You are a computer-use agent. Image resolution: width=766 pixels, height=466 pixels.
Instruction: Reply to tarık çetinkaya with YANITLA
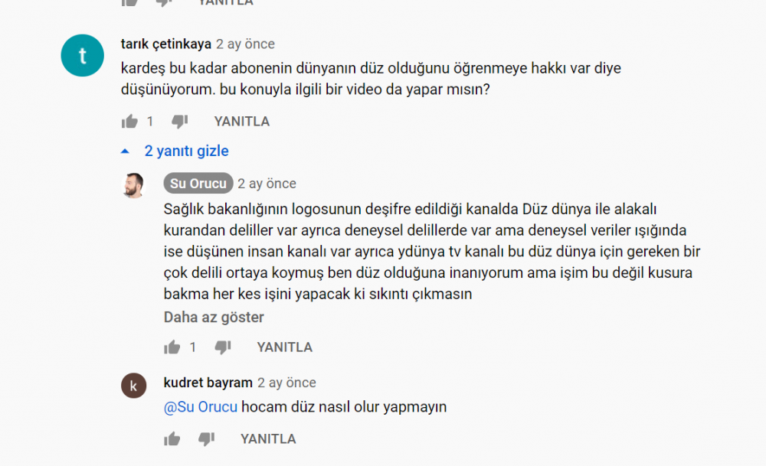click(242, 122)
